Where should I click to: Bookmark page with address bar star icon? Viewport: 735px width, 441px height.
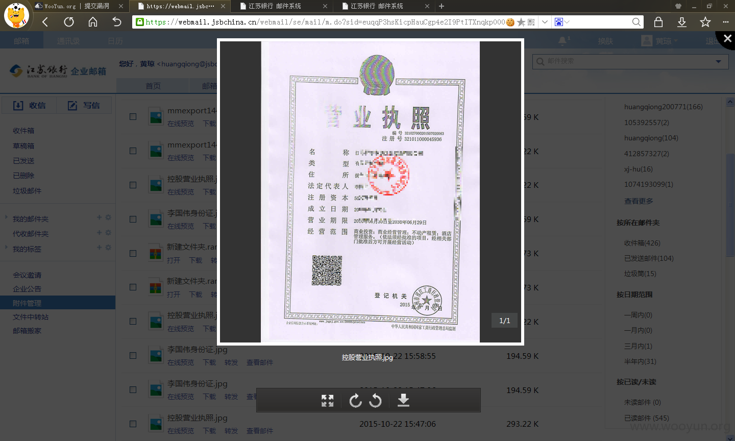(521, 22)
